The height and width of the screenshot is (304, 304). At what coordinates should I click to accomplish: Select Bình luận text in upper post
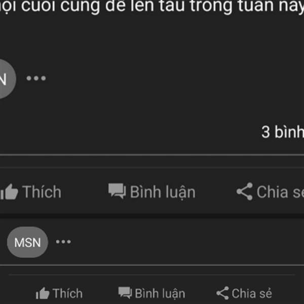163,192
